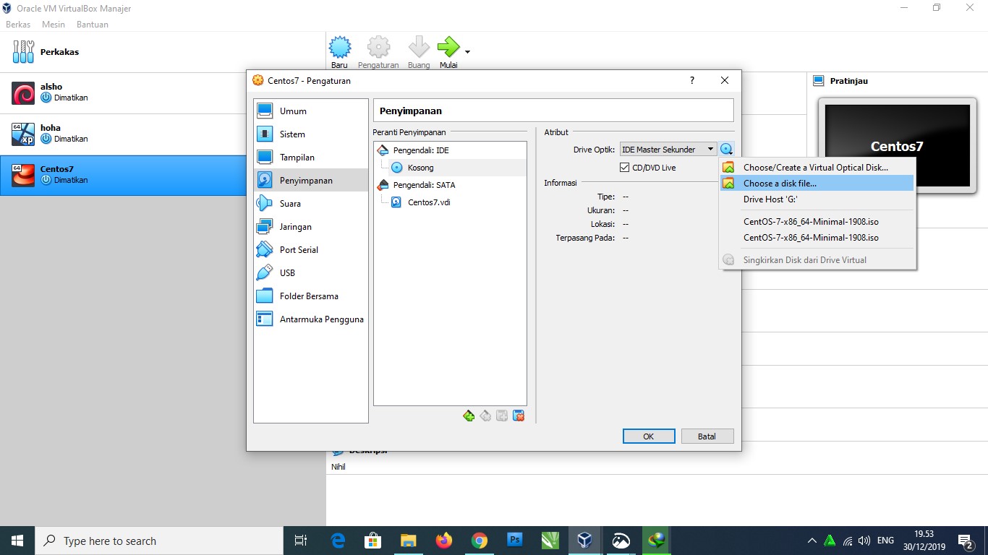This screenshot has width=988, height=555.
Task: Click the green add-controller icon below the storage tree
Action: 469,416
